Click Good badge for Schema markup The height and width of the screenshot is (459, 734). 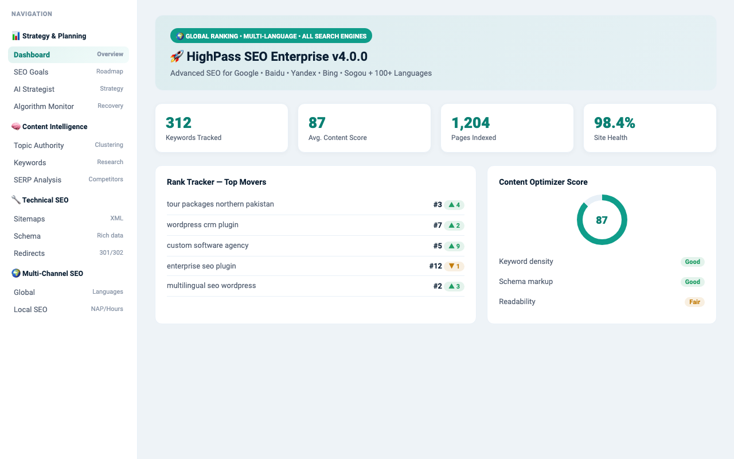point(693,282)
